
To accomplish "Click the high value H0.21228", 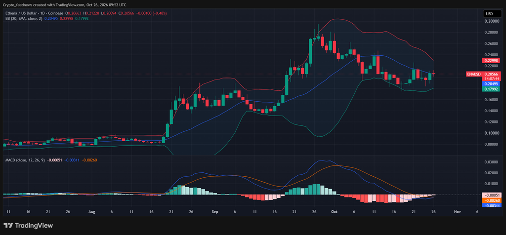I will (x=91, y=13).
